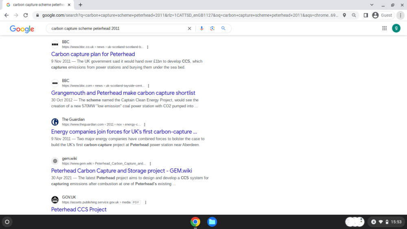
Task: Reload the current page
Action: pyautogui.click(x=25, y=15)
